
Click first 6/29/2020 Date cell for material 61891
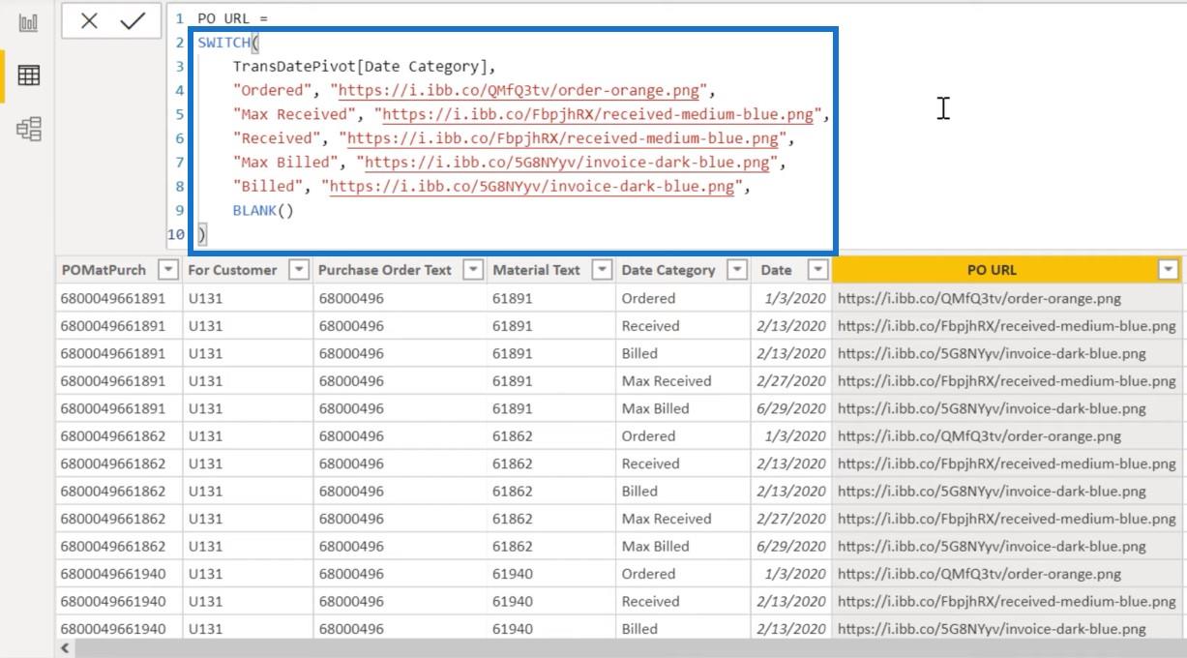click(x=789, y=408)
